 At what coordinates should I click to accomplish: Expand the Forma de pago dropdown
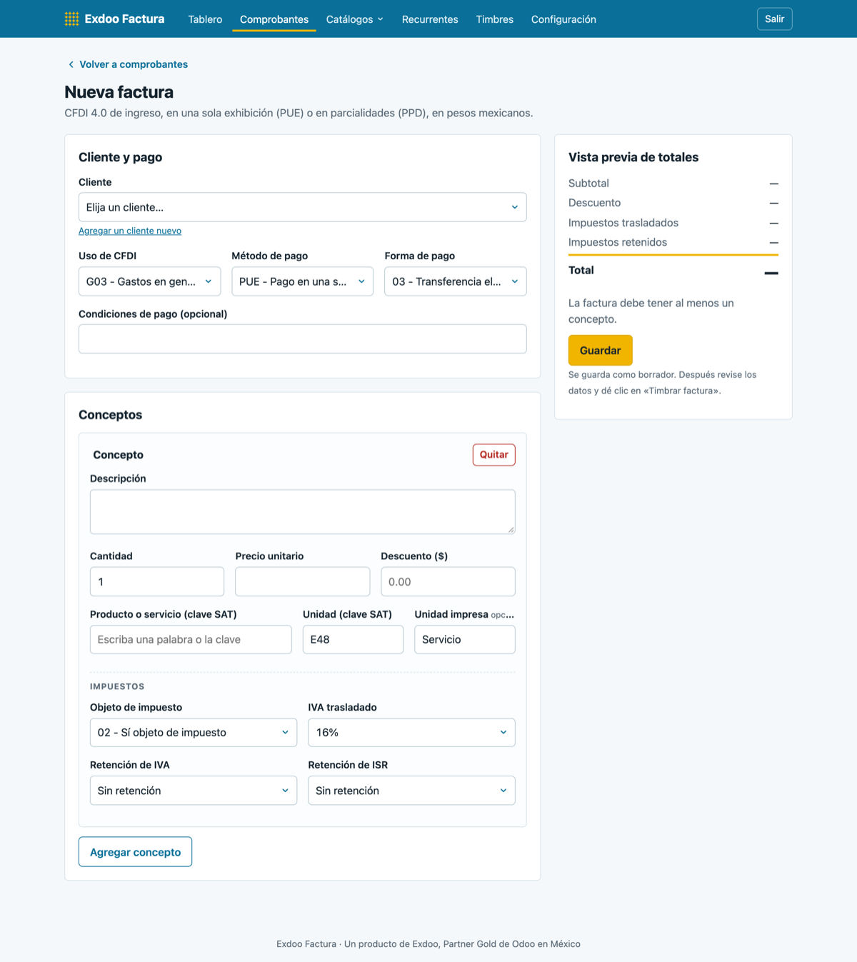456,281
